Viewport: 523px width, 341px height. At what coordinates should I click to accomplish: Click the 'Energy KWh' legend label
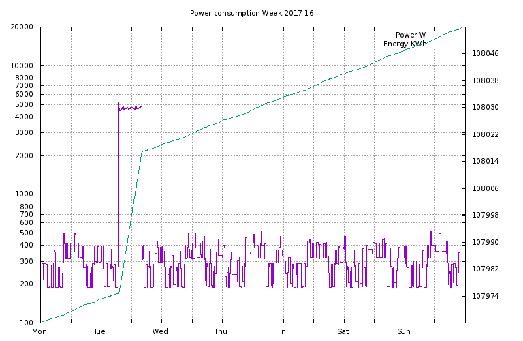[405, 44]
